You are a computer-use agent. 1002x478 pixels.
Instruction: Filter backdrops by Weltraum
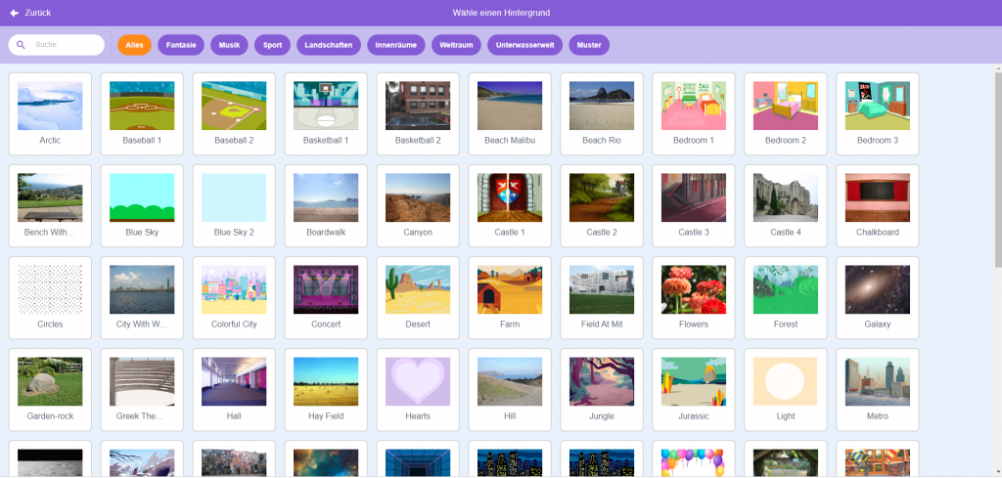pyautogui.click(x=456, y=45)
